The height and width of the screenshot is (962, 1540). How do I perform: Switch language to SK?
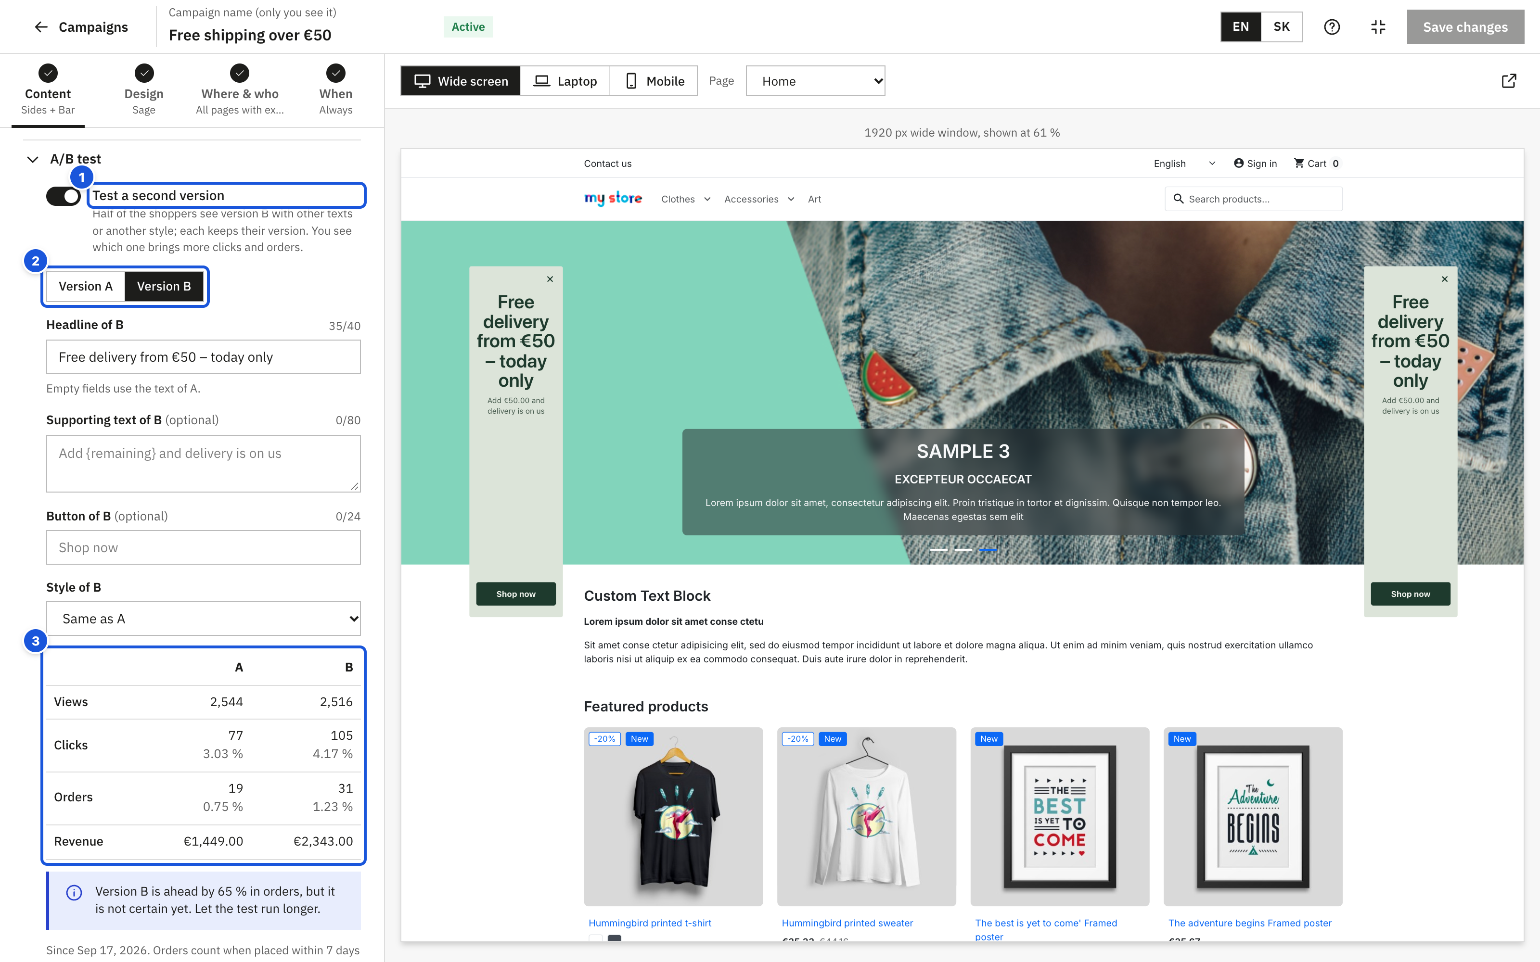point(1281,27)
